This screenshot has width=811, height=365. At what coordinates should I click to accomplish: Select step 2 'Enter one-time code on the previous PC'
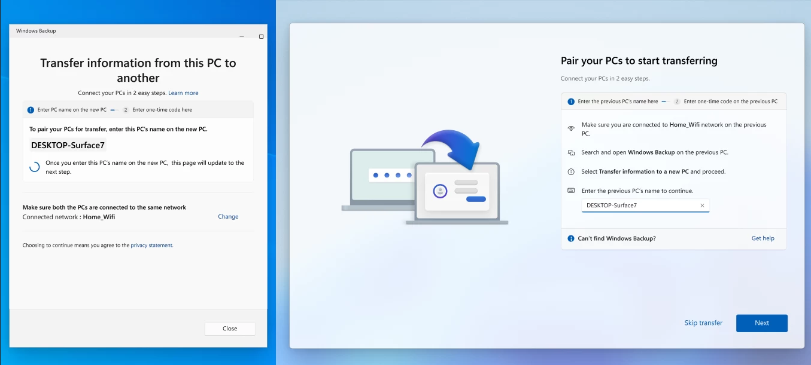click(x=725, y=102)
